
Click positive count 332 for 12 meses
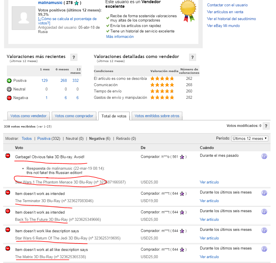click(76, 80)
